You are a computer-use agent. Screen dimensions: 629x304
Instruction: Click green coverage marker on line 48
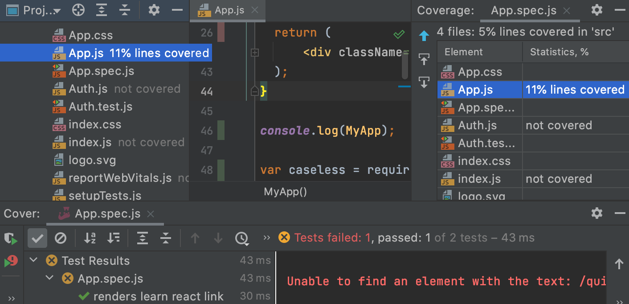(220, 170)
